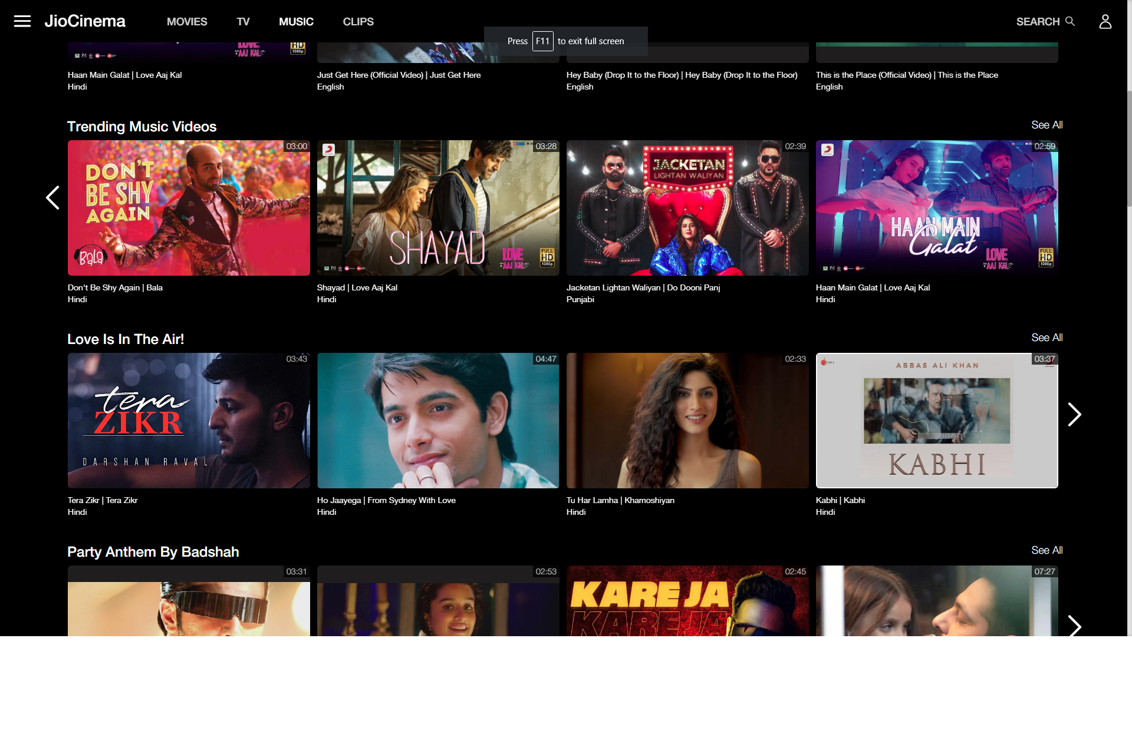Screen dimensions: 1132x754
Task: Open the search magnifier
Action: [x=1070, y=21]
